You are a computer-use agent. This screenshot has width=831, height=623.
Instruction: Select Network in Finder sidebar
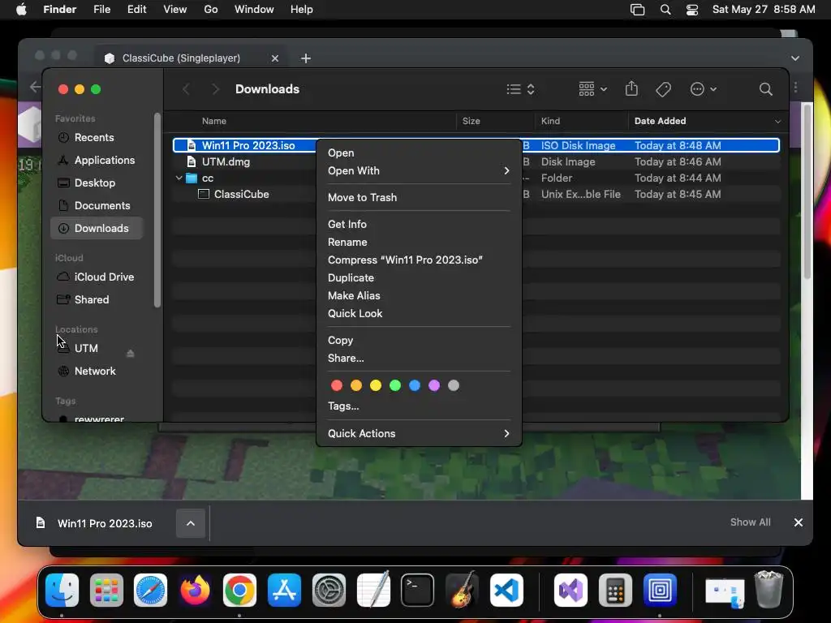pyautogui.click(x=97, y=372)
